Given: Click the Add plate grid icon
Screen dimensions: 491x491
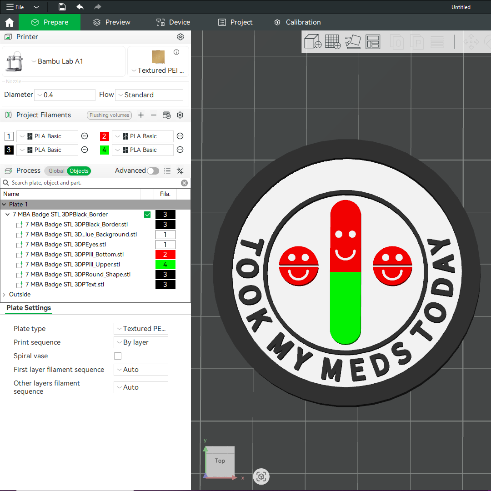Looking at the screenshot, I should coord(333,42).
